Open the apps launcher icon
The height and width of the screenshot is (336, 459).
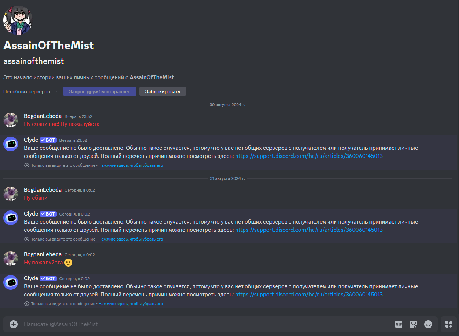(449, 324)
